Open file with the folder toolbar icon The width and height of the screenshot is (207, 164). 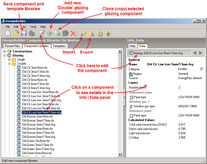(x=16, y=33)
